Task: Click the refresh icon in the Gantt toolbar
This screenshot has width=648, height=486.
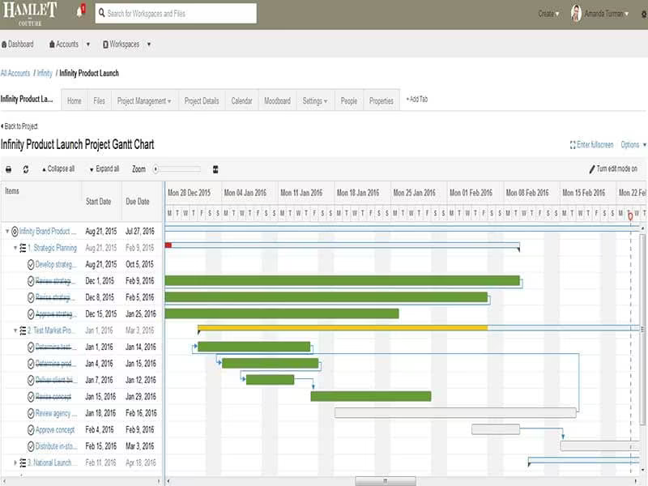Action: [x=26, y=169]
